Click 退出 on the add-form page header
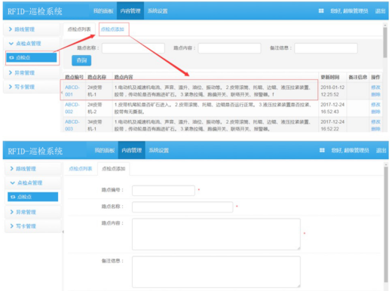Viewport: 392px width, 291px height. click(381, 150)
